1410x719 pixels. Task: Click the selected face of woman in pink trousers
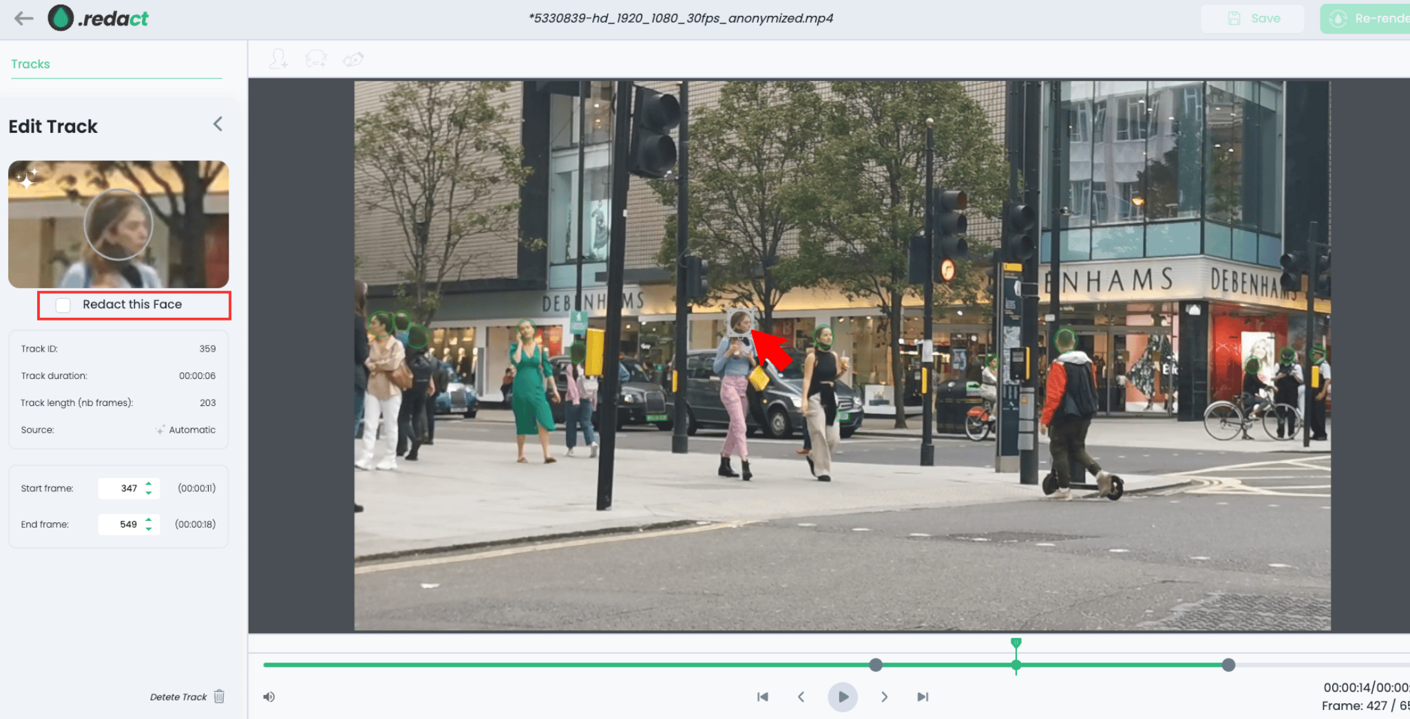740,321
